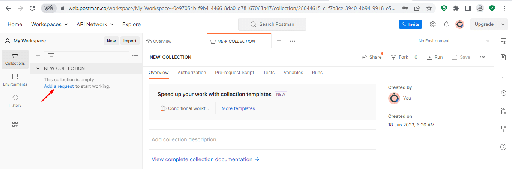Click the browser back arrow
The height and width of the screenshot is (169, 512).
(8, 8)
